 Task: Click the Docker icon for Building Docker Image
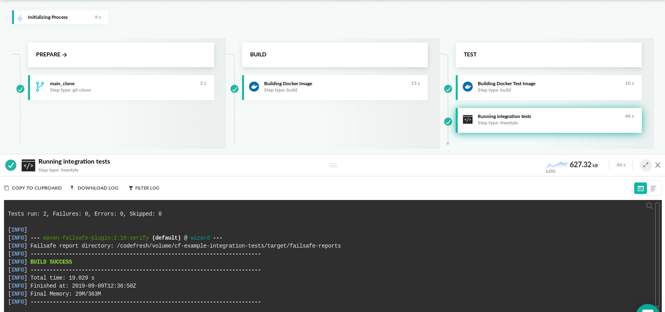click(254, 86)
